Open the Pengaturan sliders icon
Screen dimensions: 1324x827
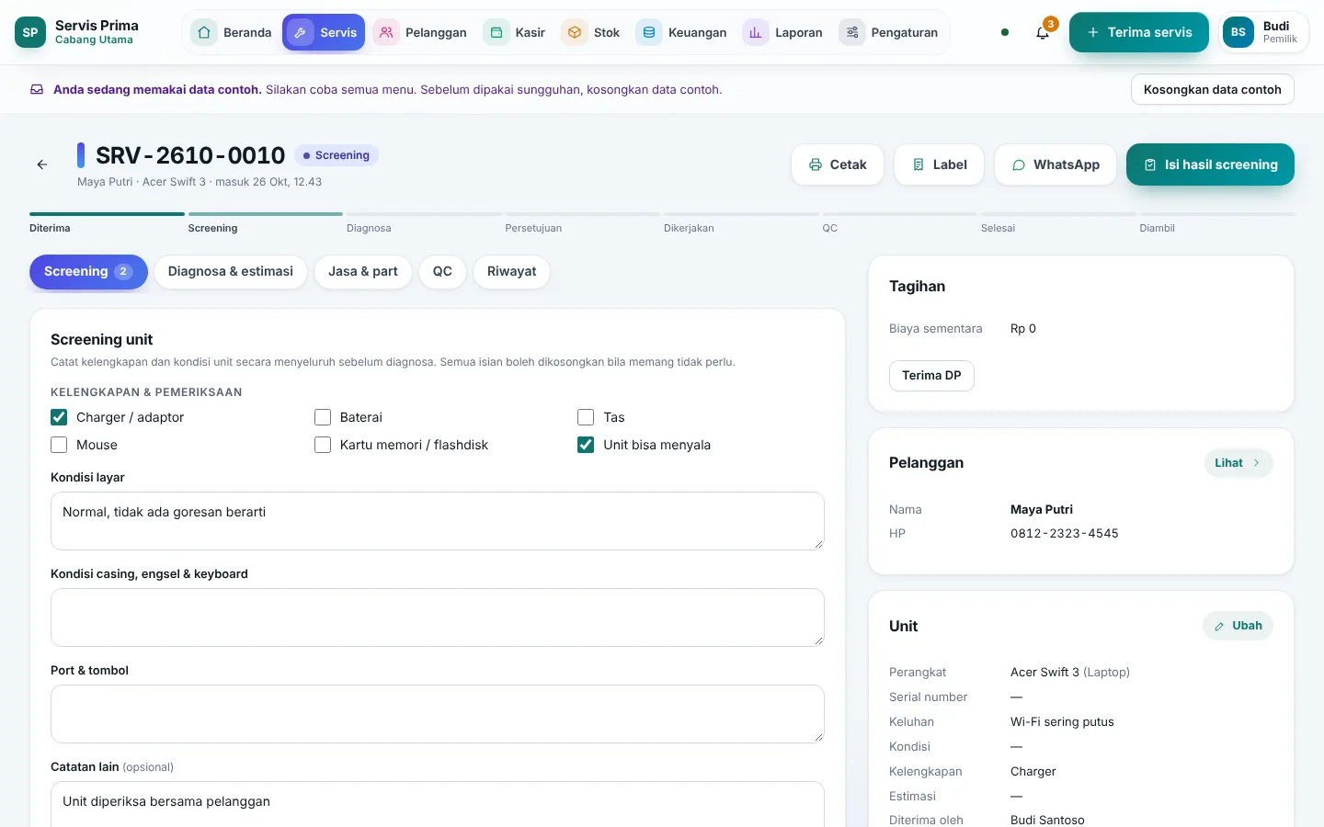coord(852,32)
